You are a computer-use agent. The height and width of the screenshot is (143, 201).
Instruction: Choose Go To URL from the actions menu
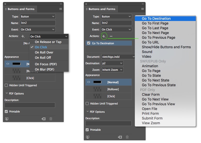150,42
